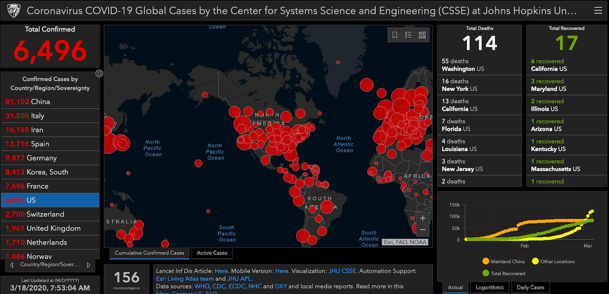
Task: Show the map legend list icon
Action: [x=408, y=35]
